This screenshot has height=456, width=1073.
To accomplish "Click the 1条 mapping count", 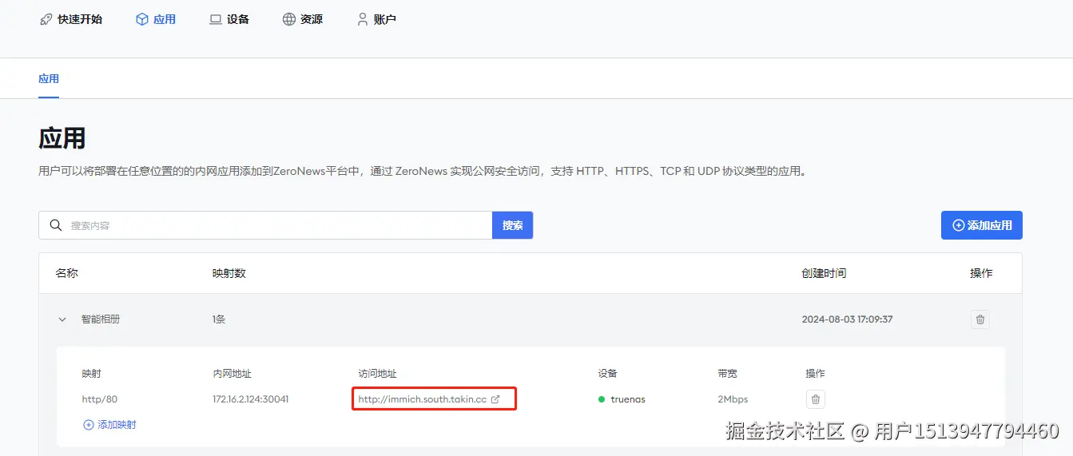I will point(219,319).
